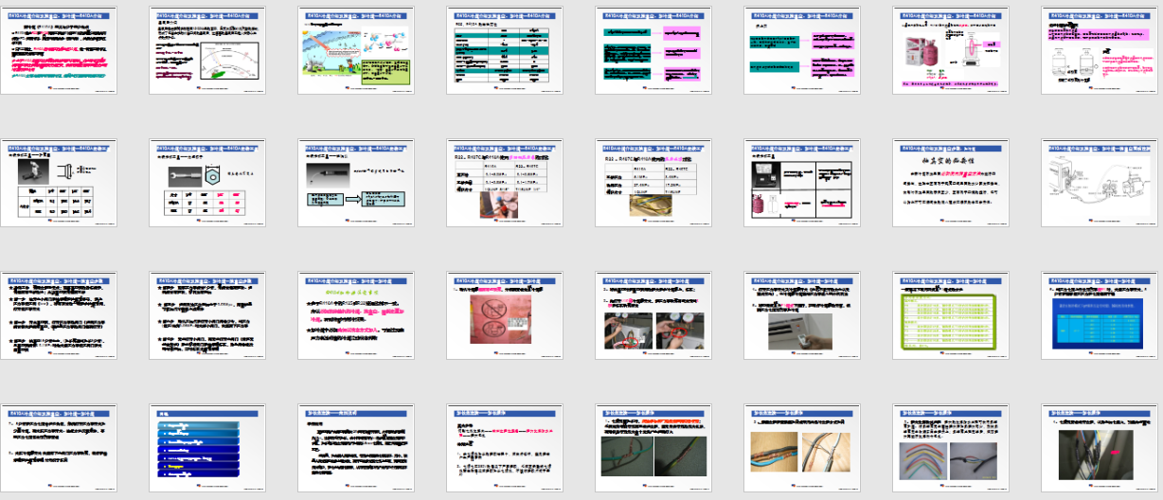
Task: Click slide with green-bordered table
Action: tap(950, 315)
